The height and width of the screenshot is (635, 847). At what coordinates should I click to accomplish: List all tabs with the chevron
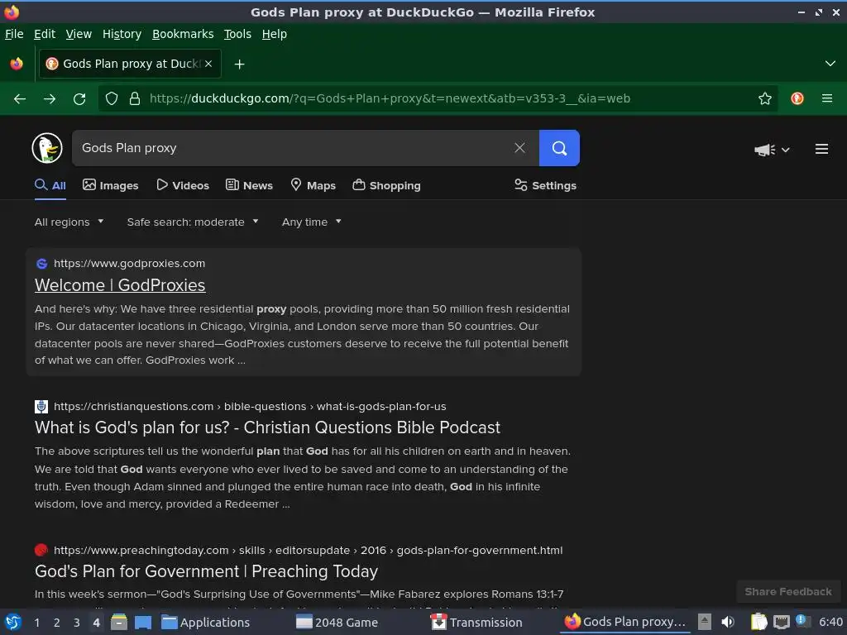pyautogui.click(x=830, y=64)
